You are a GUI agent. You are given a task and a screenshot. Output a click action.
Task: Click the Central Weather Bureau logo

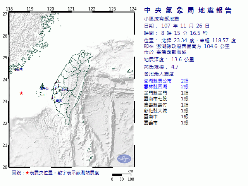124,159
